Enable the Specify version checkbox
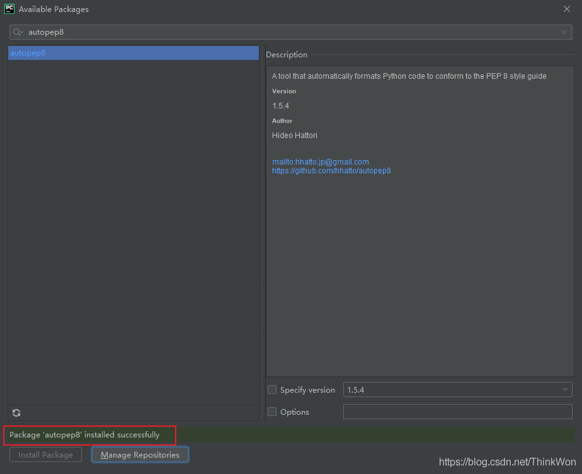Image resolution: width=582 pixels, height=474 pixels. 272,390
